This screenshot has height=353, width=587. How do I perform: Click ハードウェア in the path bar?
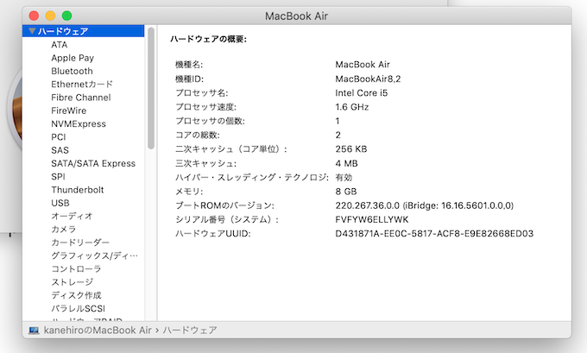189,331
